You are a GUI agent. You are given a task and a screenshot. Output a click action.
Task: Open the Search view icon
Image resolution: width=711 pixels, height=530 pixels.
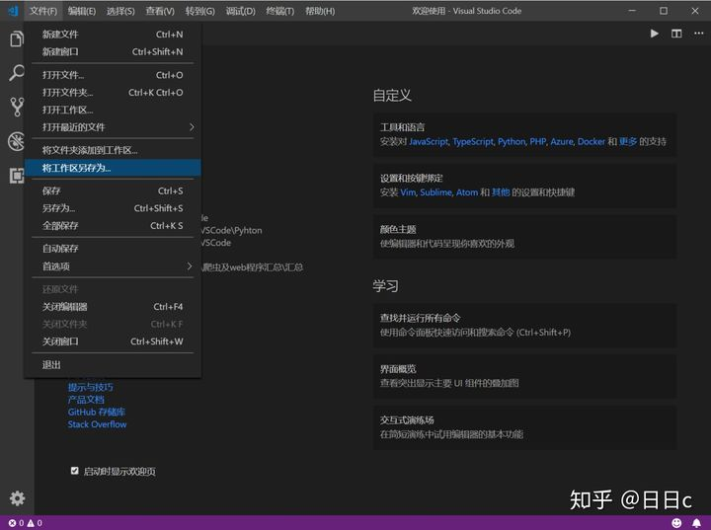(x=17, y=72)
